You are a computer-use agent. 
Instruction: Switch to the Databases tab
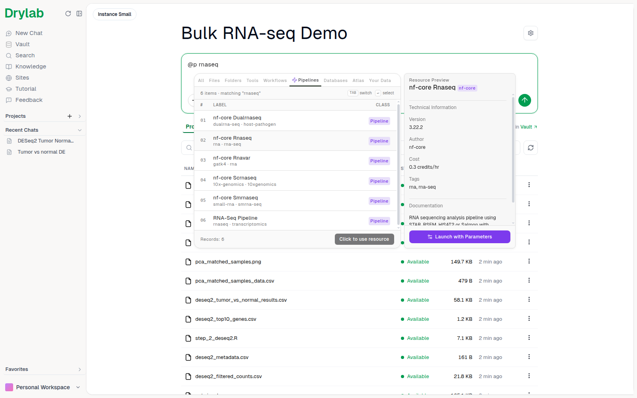tap(336, 80)
